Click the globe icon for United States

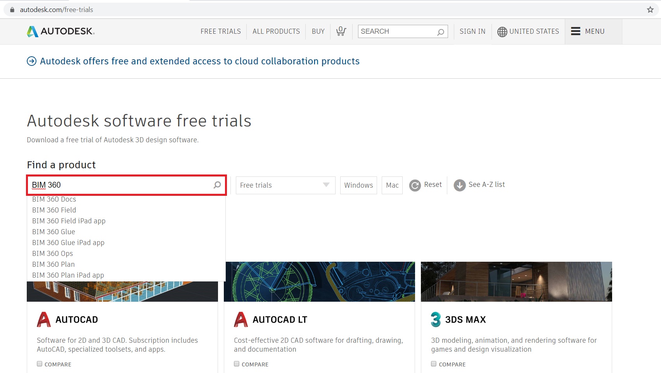click(x=502, y=32)
